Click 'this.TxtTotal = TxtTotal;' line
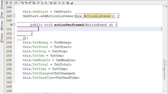The width and height of the screenshot is (168, 94). tap(47, 64)
